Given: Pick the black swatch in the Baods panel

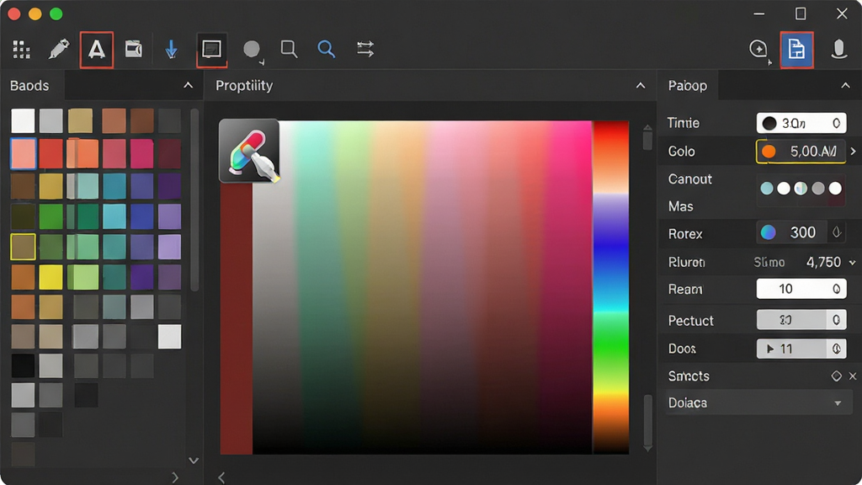Looking at the screenshot, I should pos(23,365).
